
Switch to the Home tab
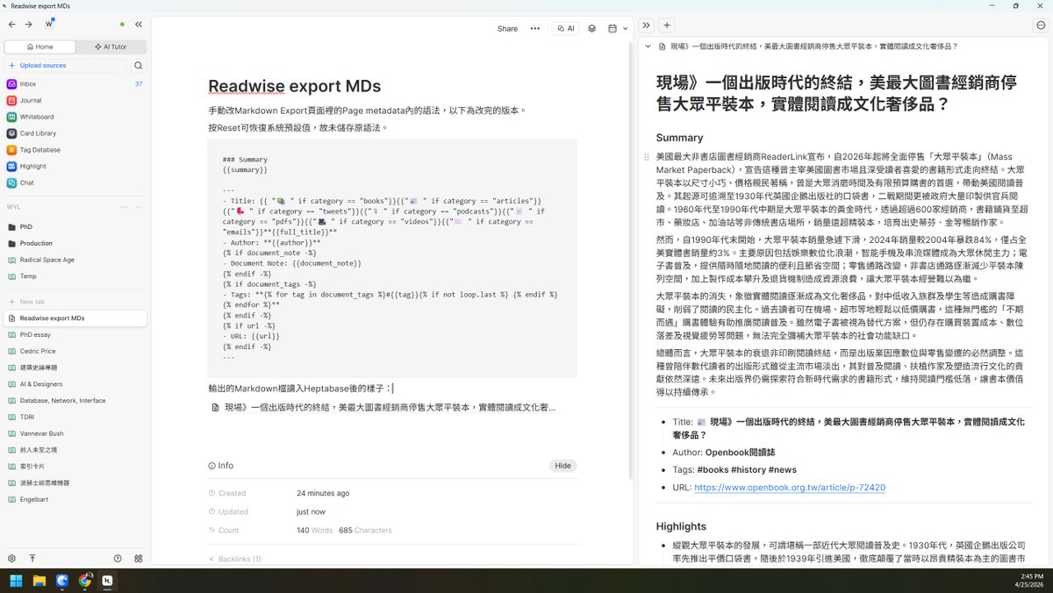(39, 46)
